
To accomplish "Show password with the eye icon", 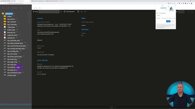I will [x=174, y=18].
